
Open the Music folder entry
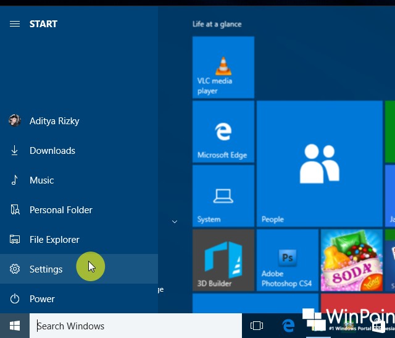(x=79, y=180)
